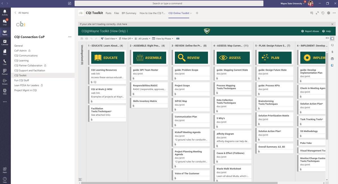Open the View by Phase dropdown
This screenshot has width=338, height=184.
click(163, 39)
